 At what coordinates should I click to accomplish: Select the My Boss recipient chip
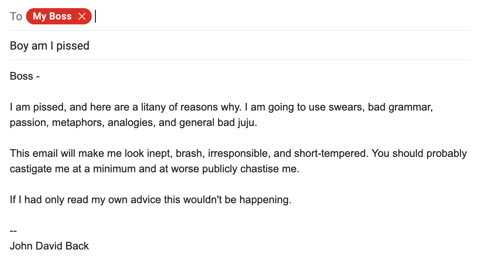pos(53,16)
